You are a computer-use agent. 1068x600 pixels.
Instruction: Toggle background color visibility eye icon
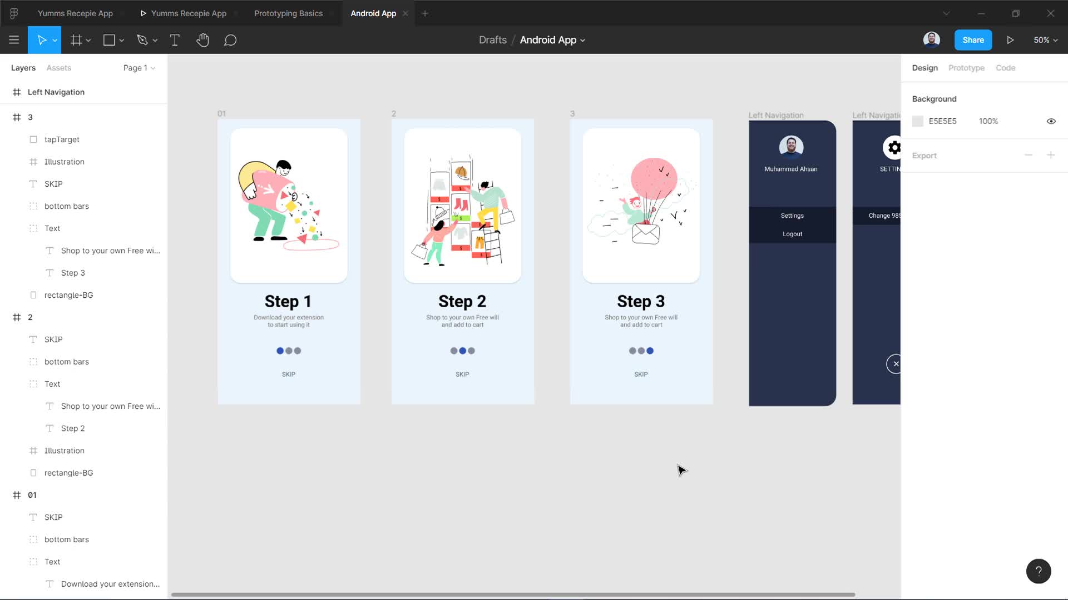point(1051,120)
